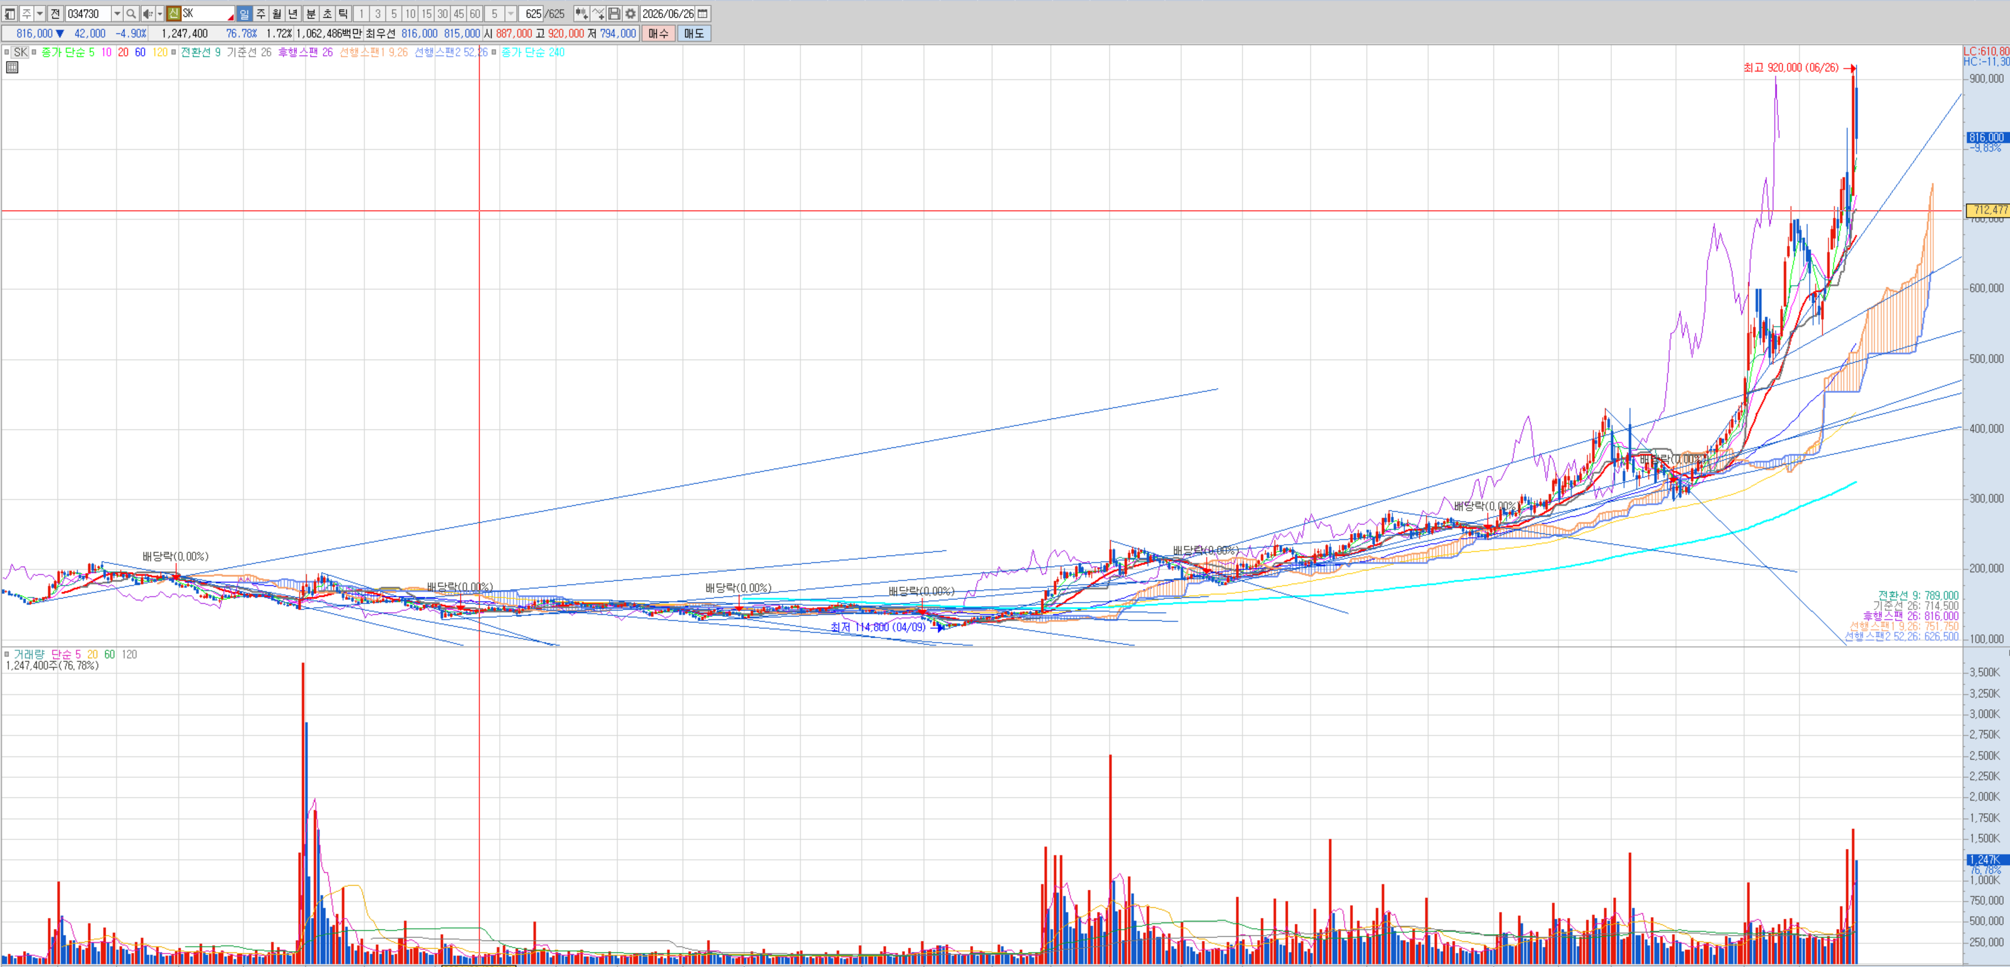Select the 15 interval button
This screenshot has width=2010, height=967.
tap(427, 14)
